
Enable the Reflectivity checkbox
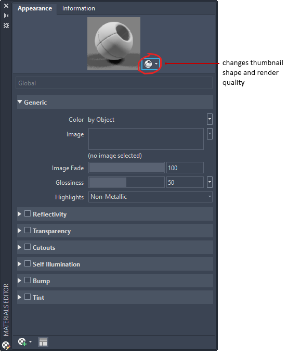click(28, 213)
